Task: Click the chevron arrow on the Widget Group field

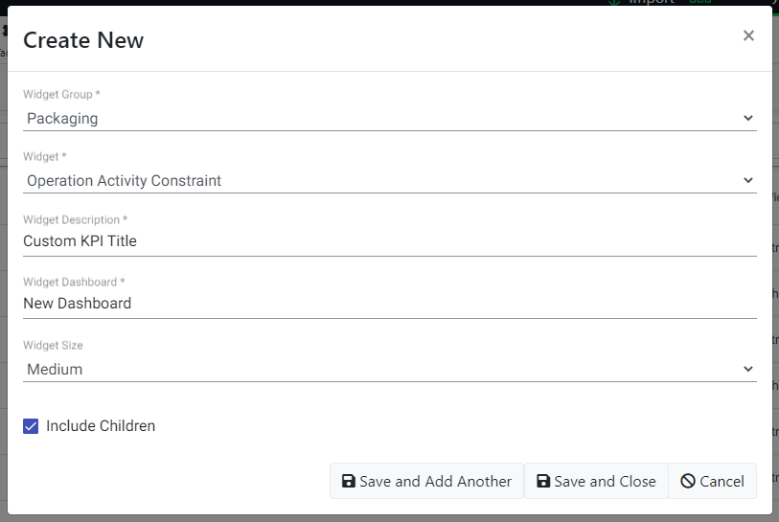Action: [x=748, y=119]
